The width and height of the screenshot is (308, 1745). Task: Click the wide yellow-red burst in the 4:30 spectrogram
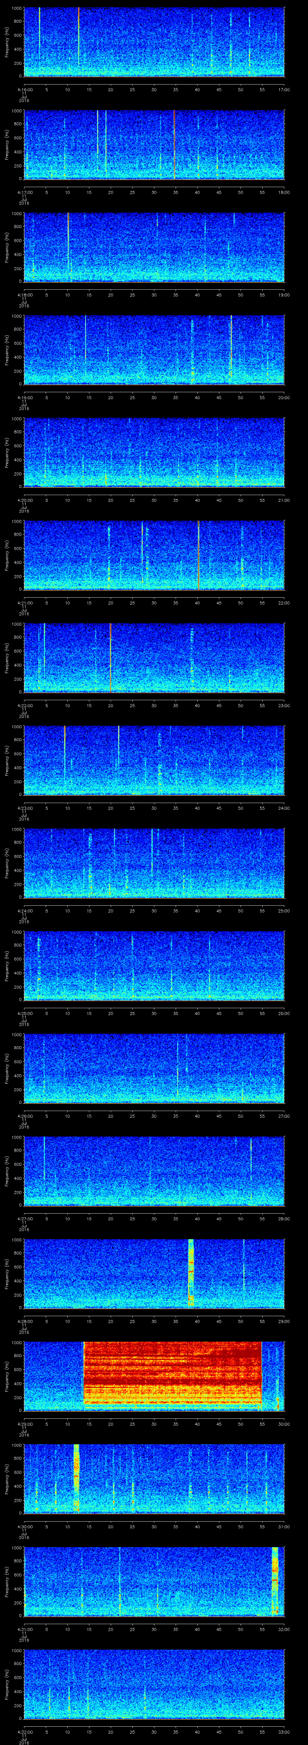pyautogui.click(x=76, y=1478)
